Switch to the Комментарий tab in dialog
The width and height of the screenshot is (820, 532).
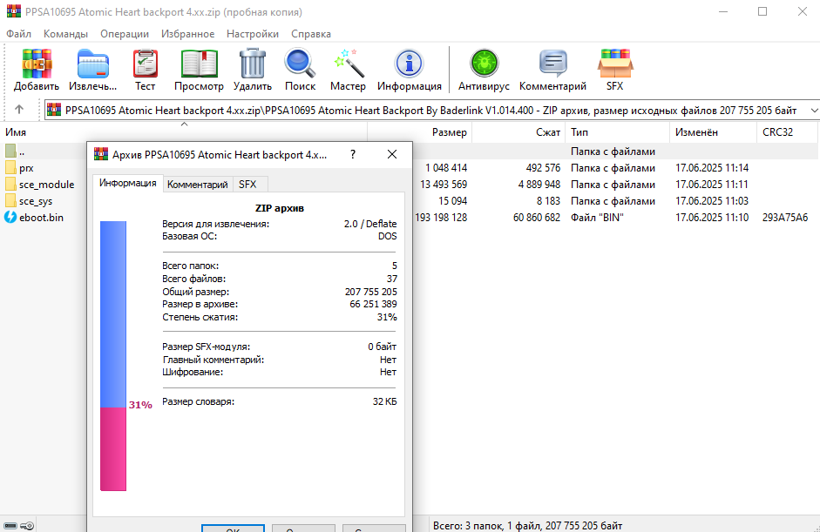click(197, 185)
